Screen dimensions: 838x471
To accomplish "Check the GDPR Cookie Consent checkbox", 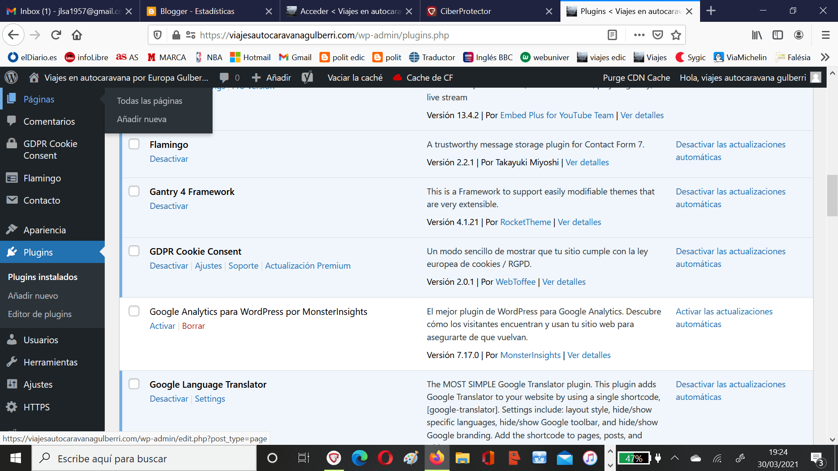I will click(134, 251).
